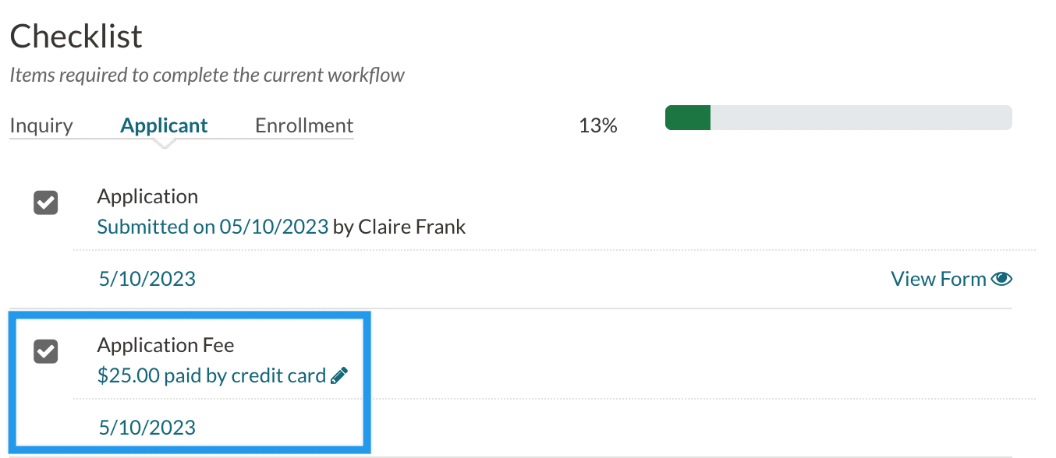Click the name Claire Frank
The image size is (1056, 458).
click(x=412, y=227)
